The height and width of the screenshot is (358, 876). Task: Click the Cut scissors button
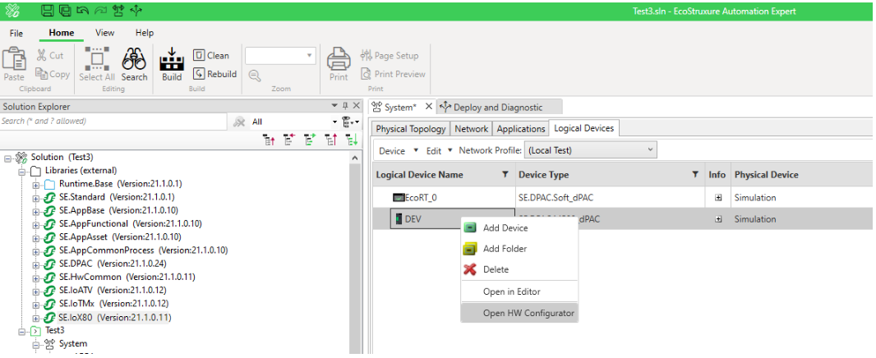tap(50, 55)
